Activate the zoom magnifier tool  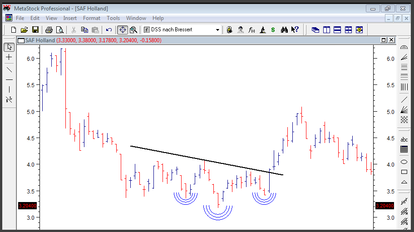click(x=133, y=30)
